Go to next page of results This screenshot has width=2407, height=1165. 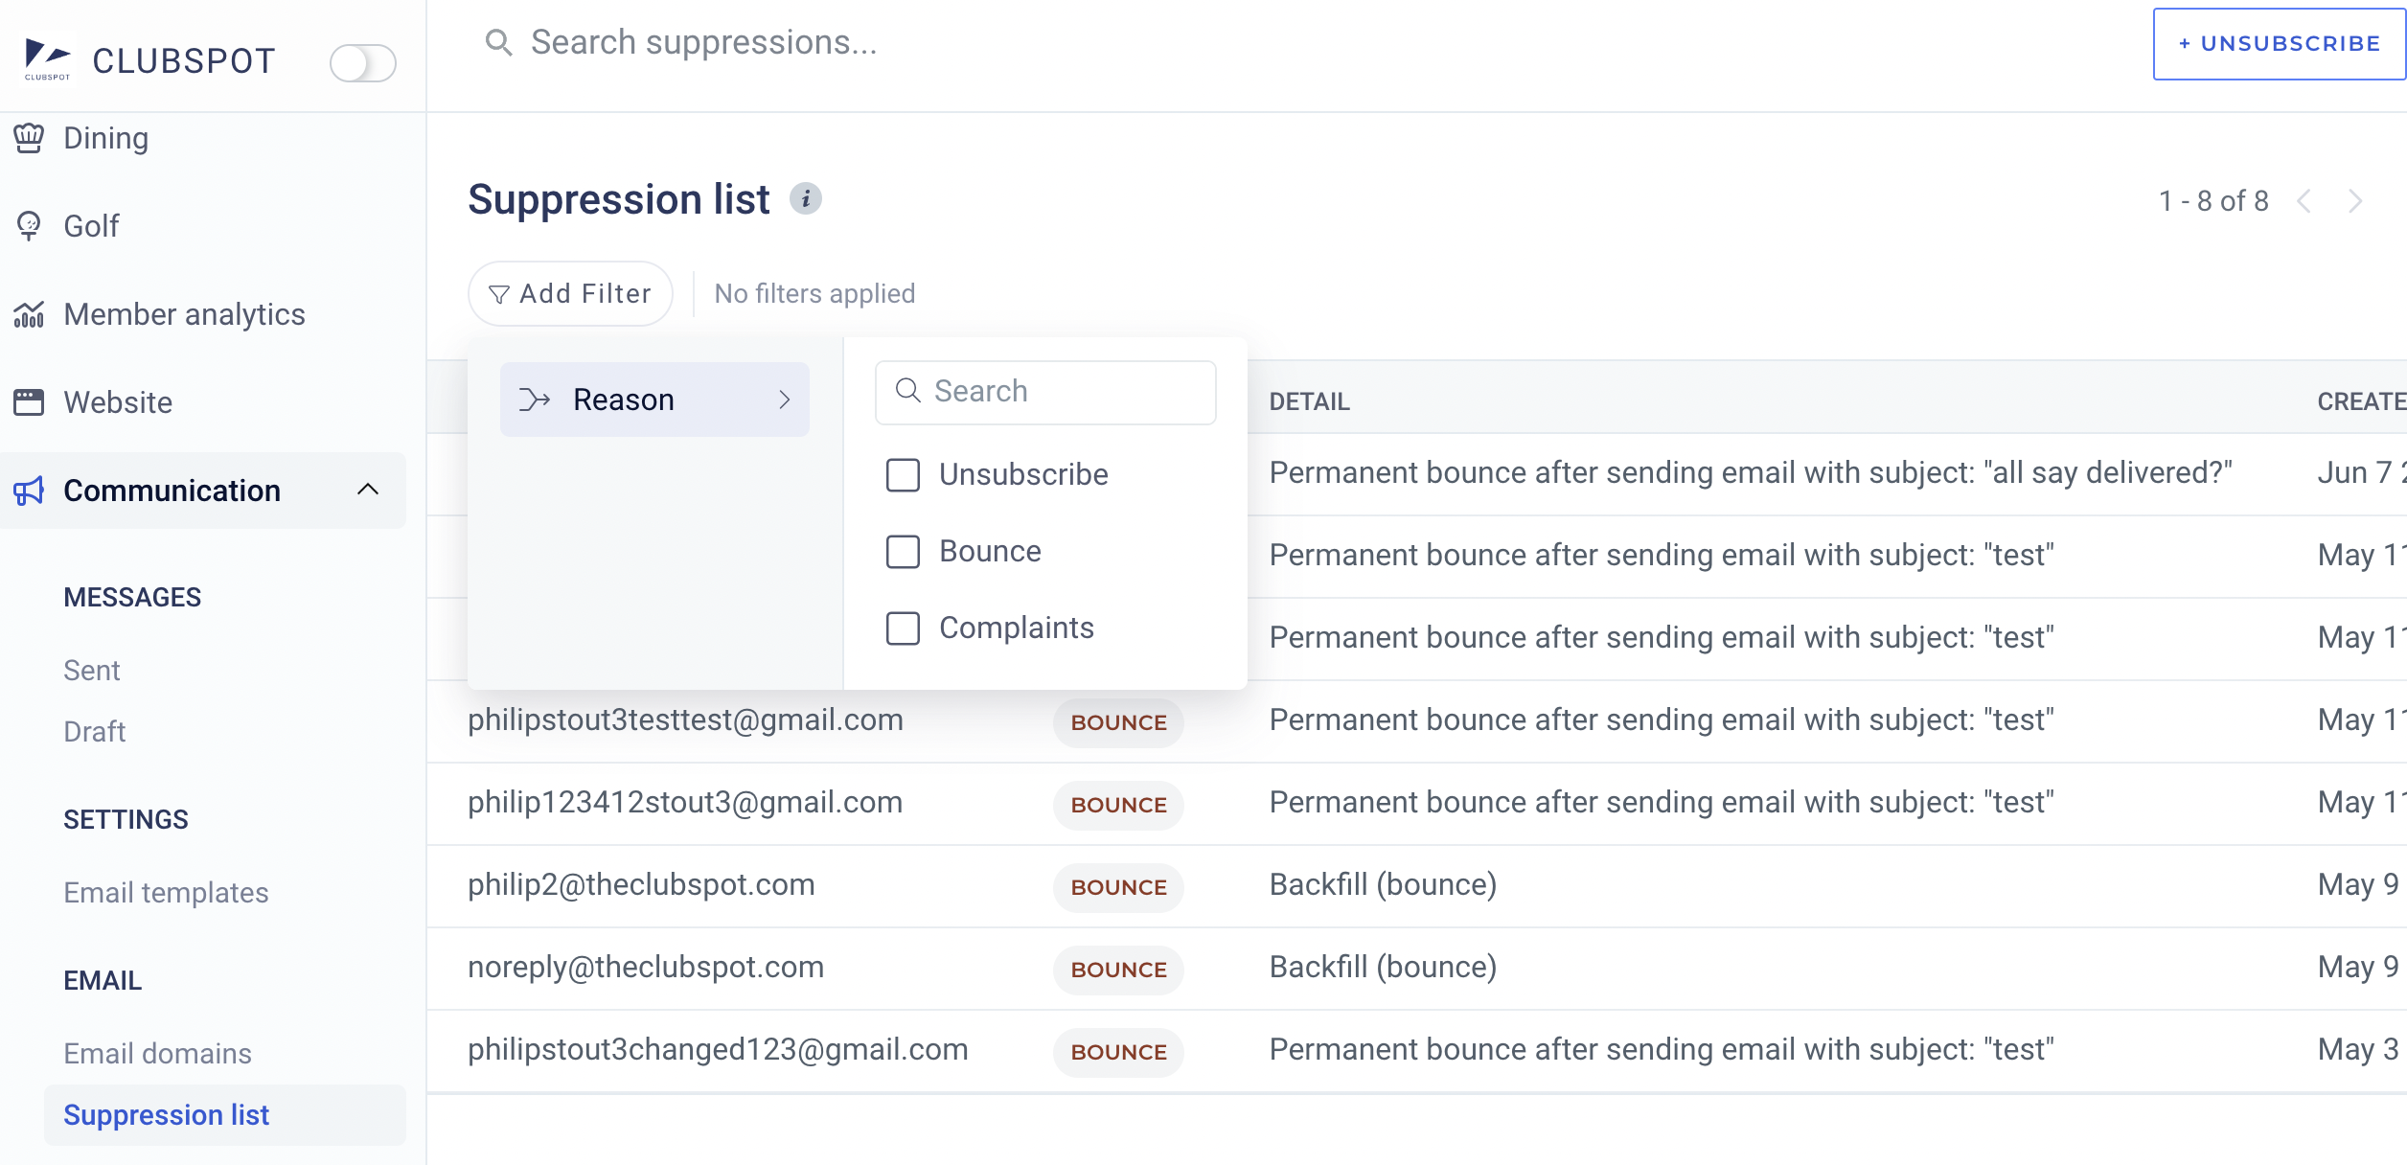2355,201
